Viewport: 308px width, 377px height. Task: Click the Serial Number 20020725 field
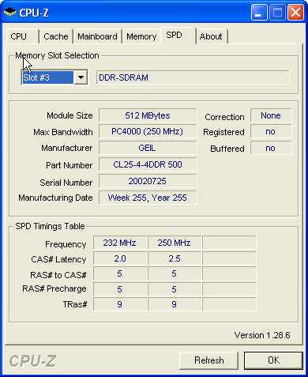tap(148, 181)
